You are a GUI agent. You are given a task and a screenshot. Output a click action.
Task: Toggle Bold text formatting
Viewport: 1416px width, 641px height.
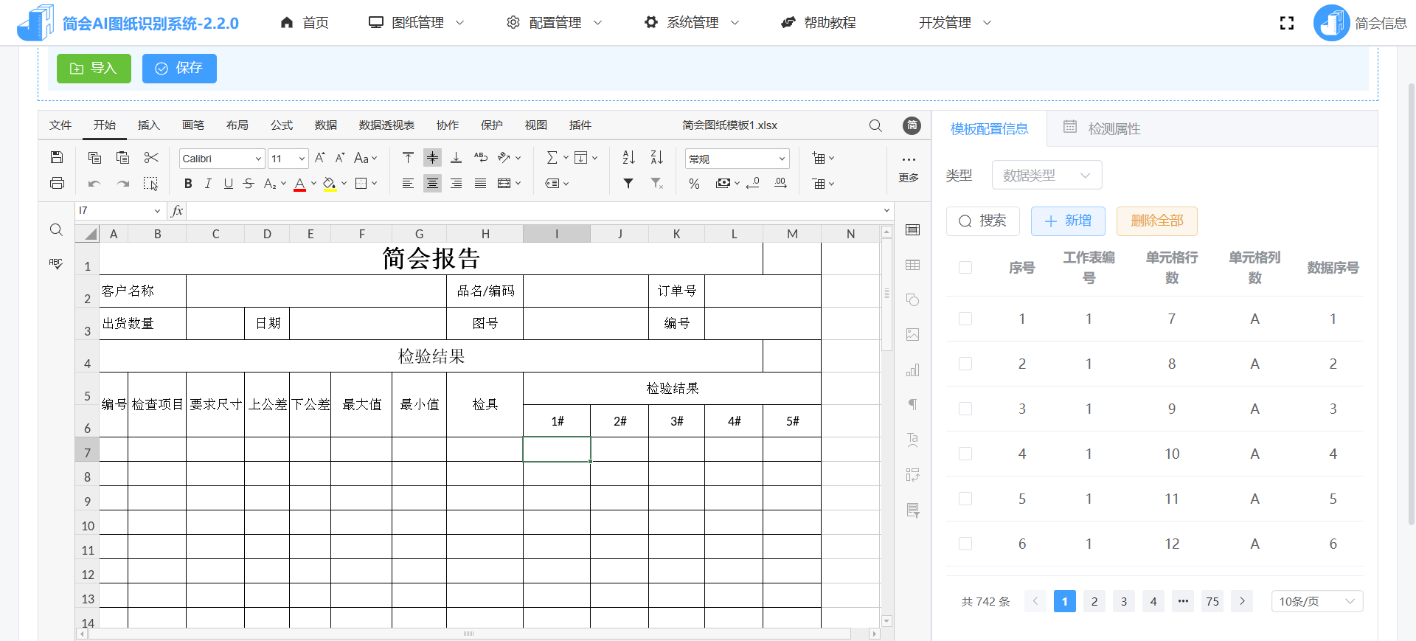pyautogui.click(x=188, y=184)
